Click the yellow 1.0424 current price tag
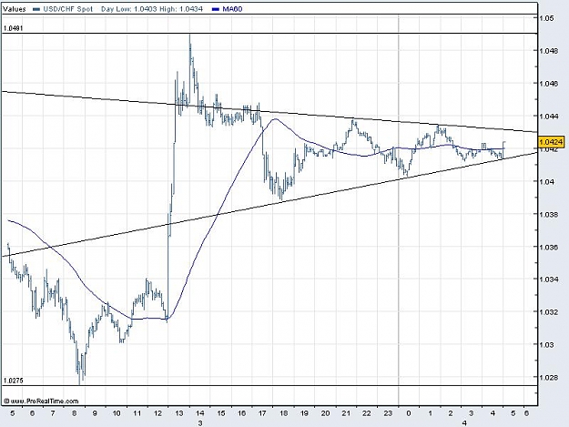The width and height of the screenshot is (569, 427). pyautogui.click(x=552, y=142)
